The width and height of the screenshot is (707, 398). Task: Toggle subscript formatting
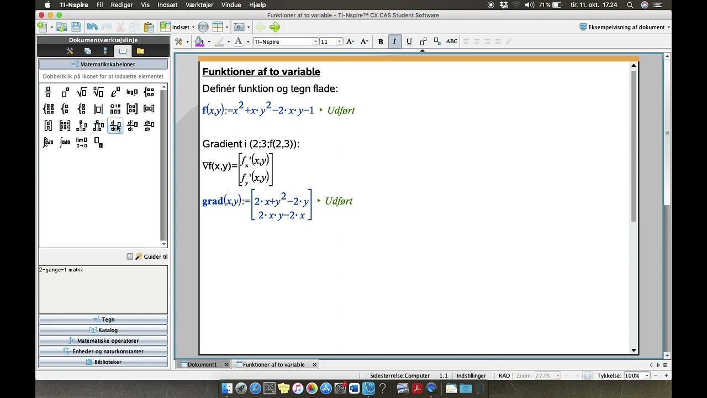coord(437,41)
